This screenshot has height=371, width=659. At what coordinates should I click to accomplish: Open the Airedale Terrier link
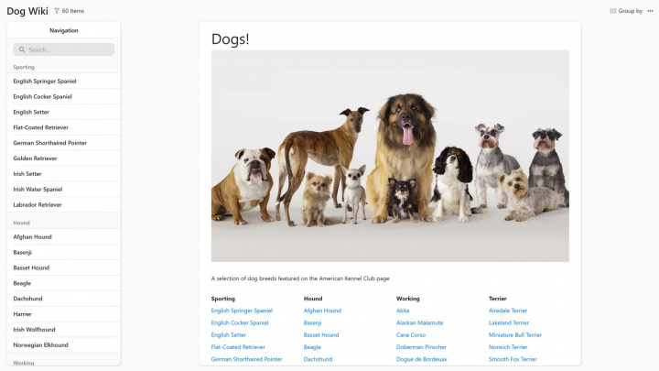click(x=508, y=311)
